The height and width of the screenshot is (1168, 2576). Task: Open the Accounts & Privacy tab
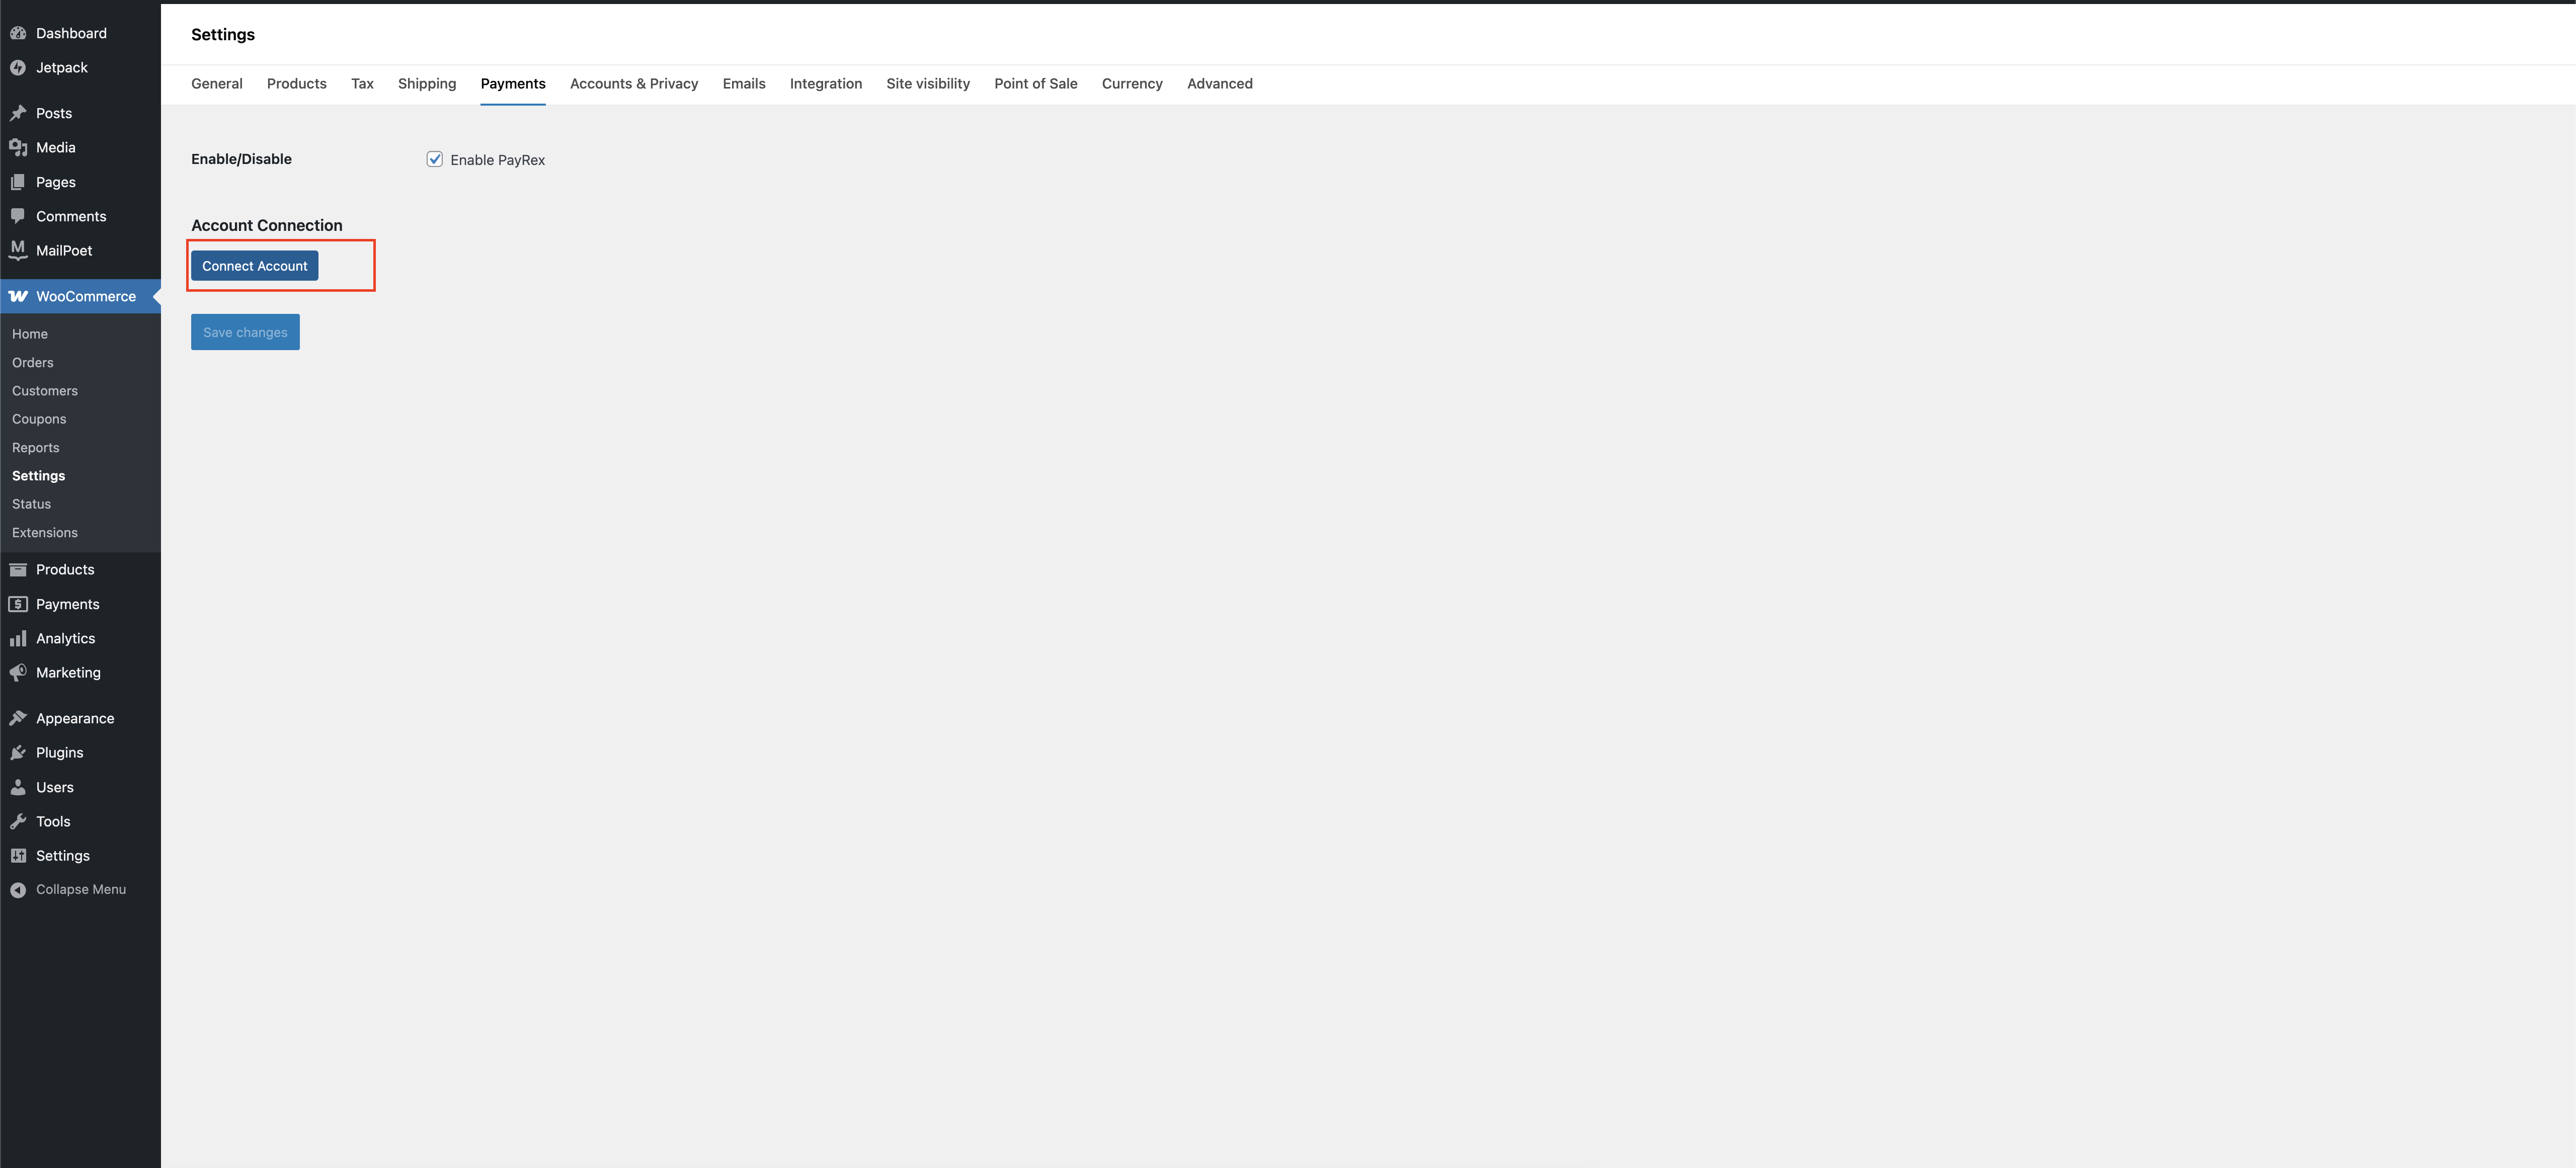tap(634, 84)
